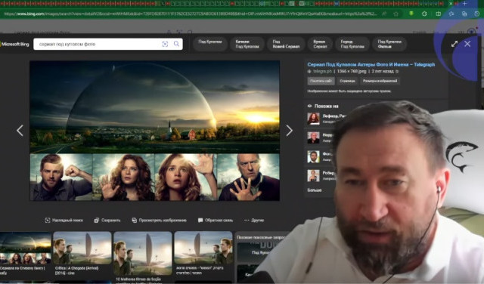This screenshot has width=484, height=284.
Task: Click the telegra.ph source domain link
Action: (322, 71)
